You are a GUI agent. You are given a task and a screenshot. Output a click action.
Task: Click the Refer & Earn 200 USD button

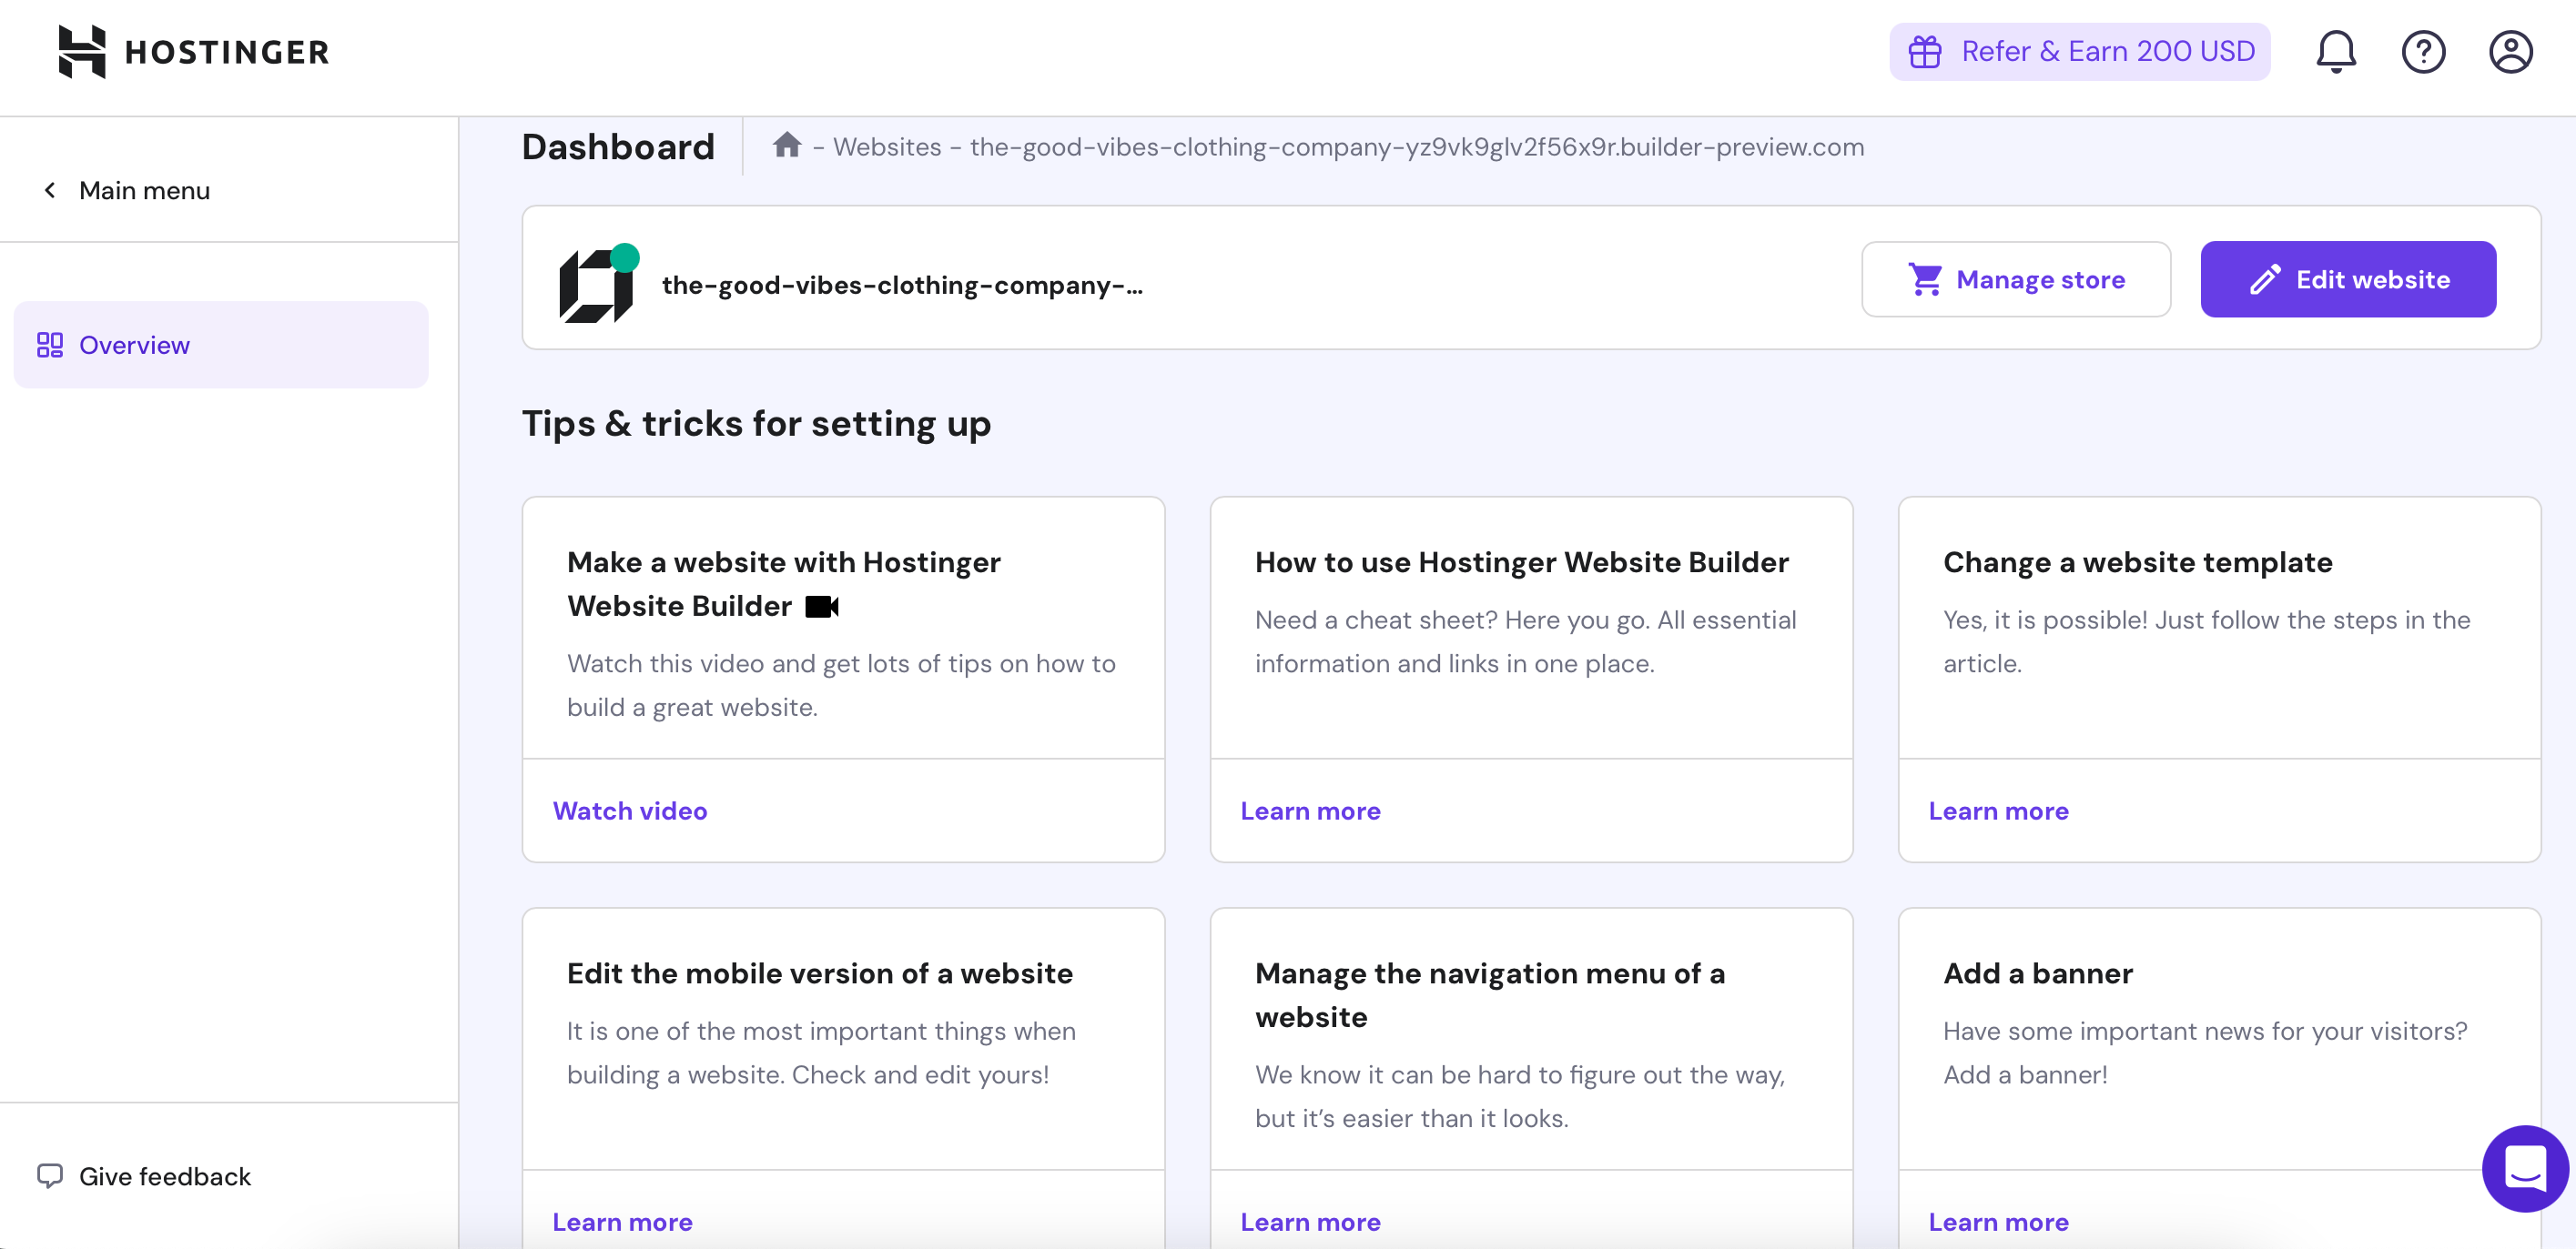click(2079, 51)
